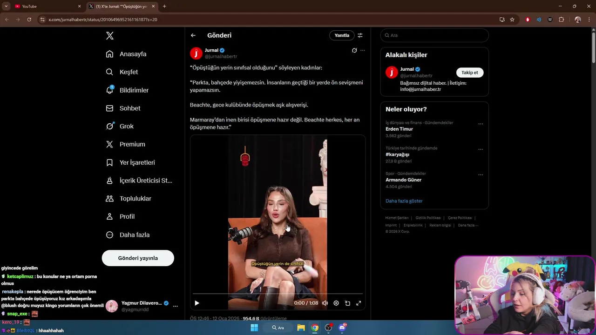Image resolution: width=596 pixels, height=335 pixels.
Task: Open a new browser tab
Action: pyautogui.click(x=164, y=7)
